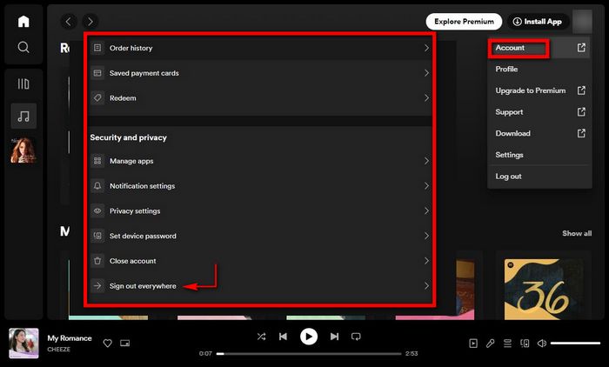Expand chevron on Saved payment cards row
Image resolution: width=609 pixels, height=367 pixels.
[x=426, y=73]
